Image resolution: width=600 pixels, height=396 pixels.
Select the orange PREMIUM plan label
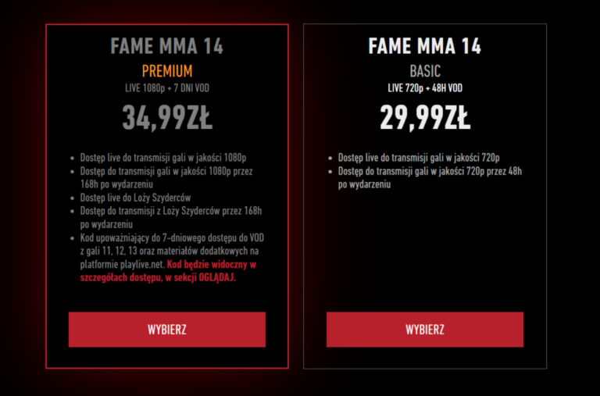pyautogui.click(x=166, y=72)
